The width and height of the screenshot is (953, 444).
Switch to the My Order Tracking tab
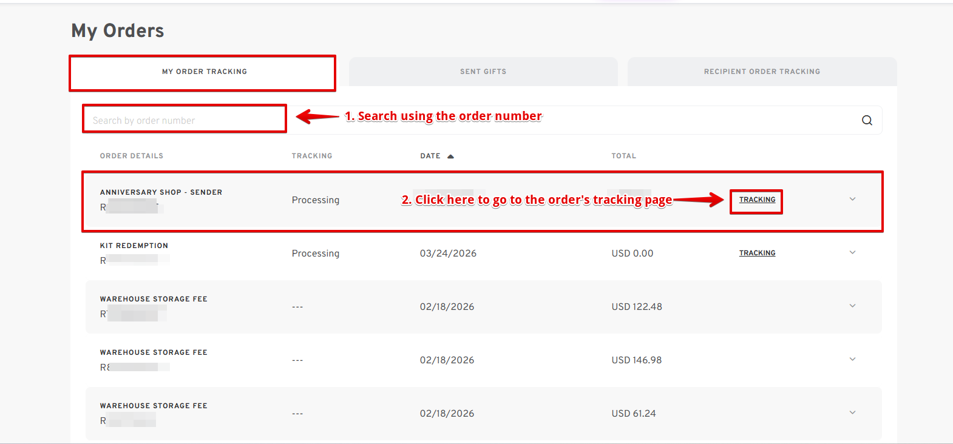pos(204,72)
